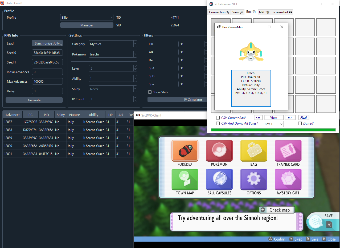Click the Max Advances field
This screenshot has height=248, width=340.
(47, 82)
